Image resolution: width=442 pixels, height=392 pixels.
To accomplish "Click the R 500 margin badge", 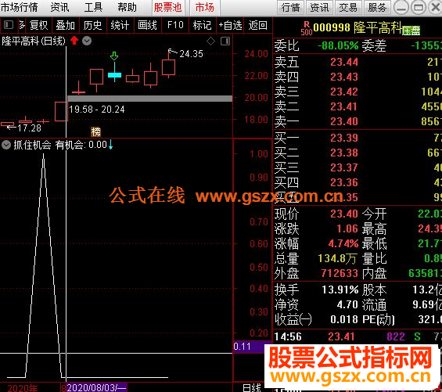I will (x=307, y=28).
